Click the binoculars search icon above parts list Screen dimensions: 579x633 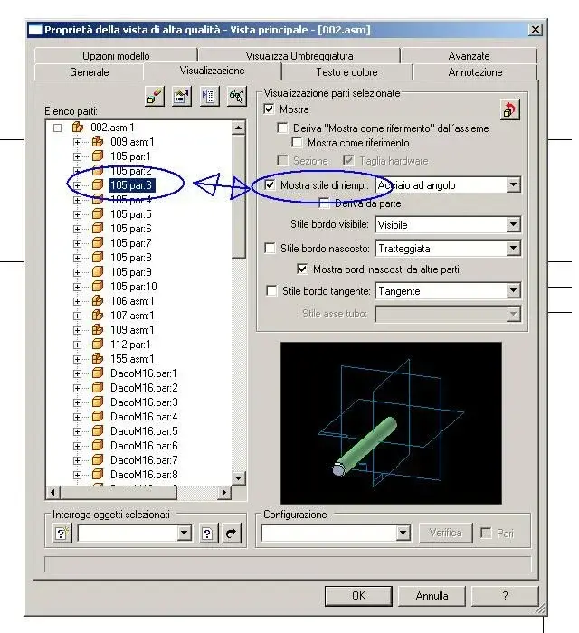236,98
